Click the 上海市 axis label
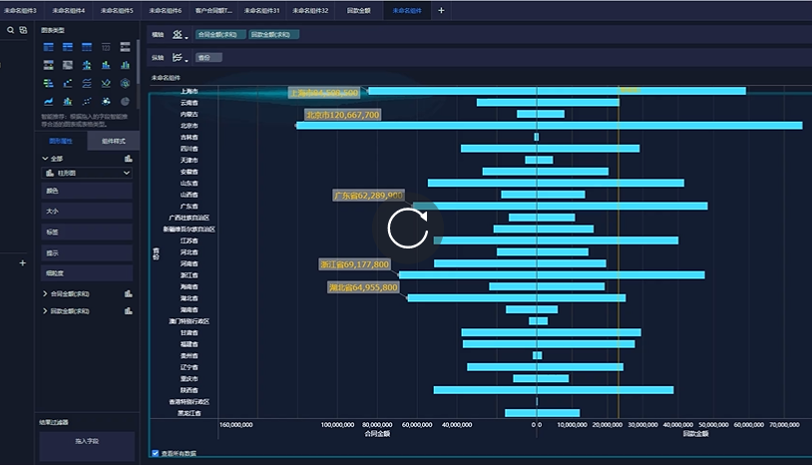Image resolution: width=812 pixels, height=468 pixels. click(x=189, y=91)
